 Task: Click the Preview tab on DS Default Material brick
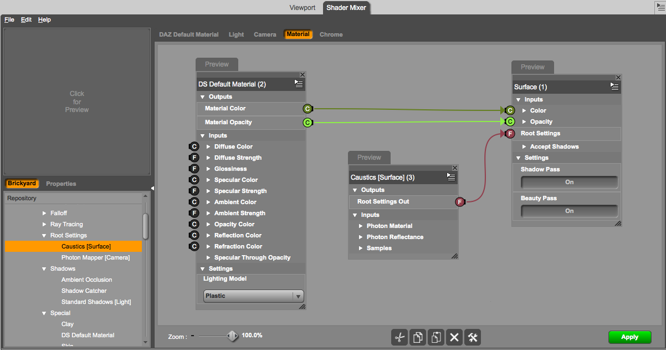217,64
